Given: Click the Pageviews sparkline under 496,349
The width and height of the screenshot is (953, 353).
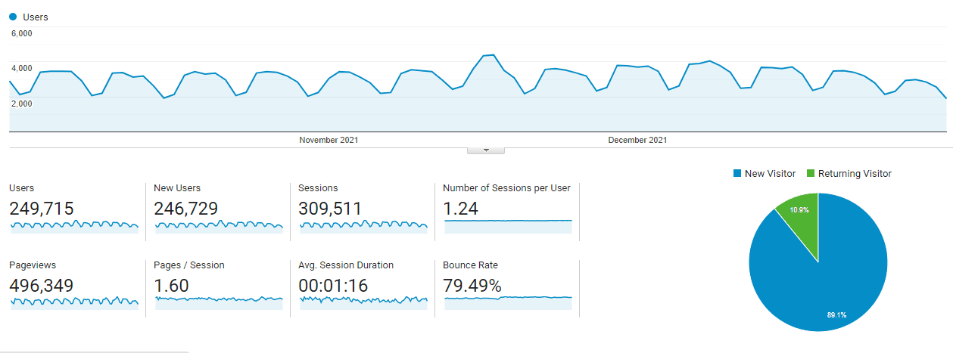Looking at the screenshot, I should point(73,303).
